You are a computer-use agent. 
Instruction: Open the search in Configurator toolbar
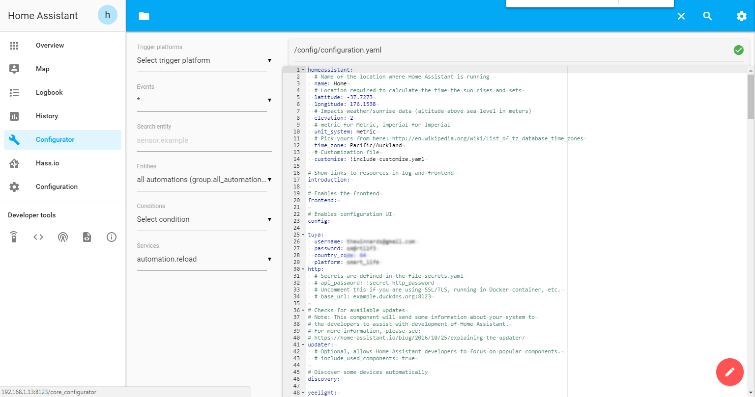click(x=707, y=16)
